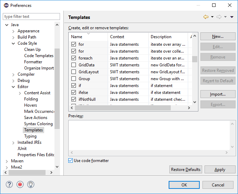Collapse the Code Style node
Viewport: 238px width, 194px height.
tap(13, 43)
